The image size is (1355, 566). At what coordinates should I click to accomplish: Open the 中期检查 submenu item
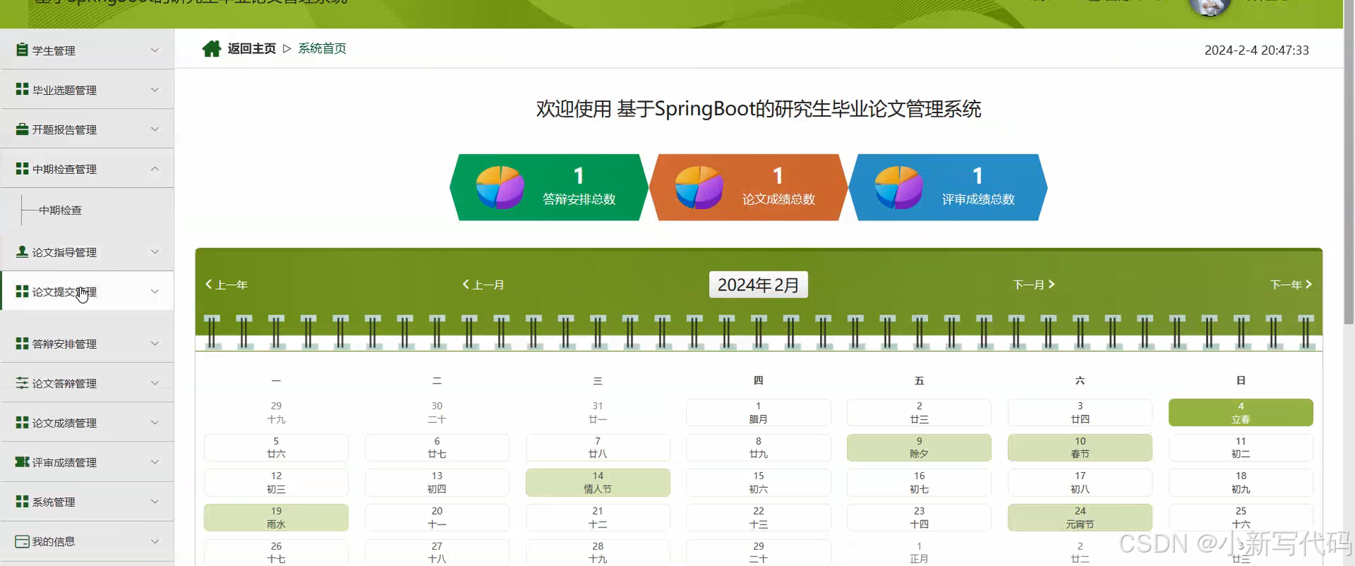point(61,210)
